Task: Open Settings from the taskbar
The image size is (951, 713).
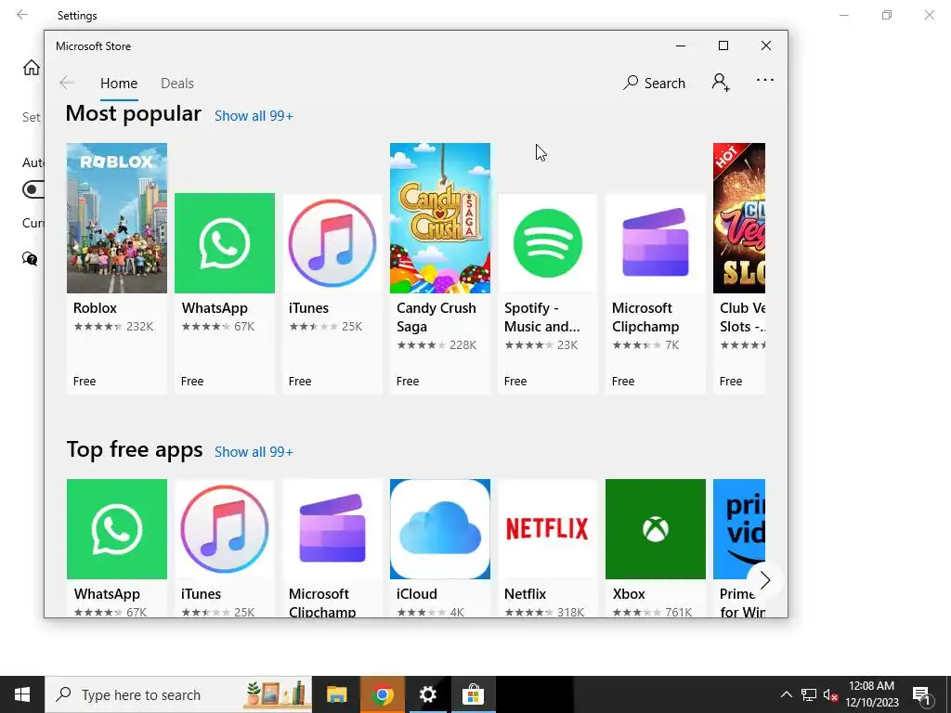Action: (x=427, y=694)
